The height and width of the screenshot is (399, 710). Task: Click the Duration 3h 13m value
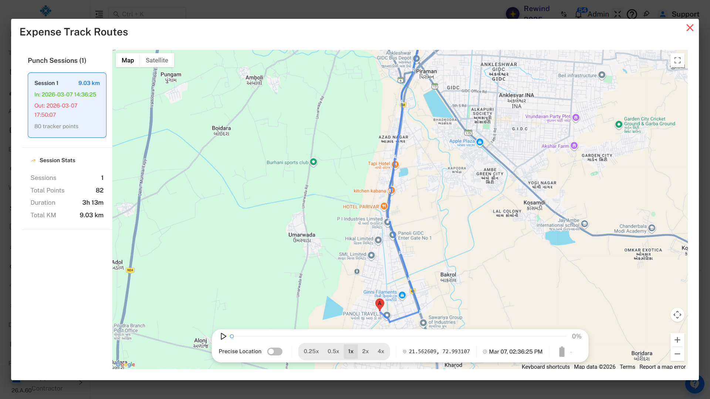click(x=93, y=202)
